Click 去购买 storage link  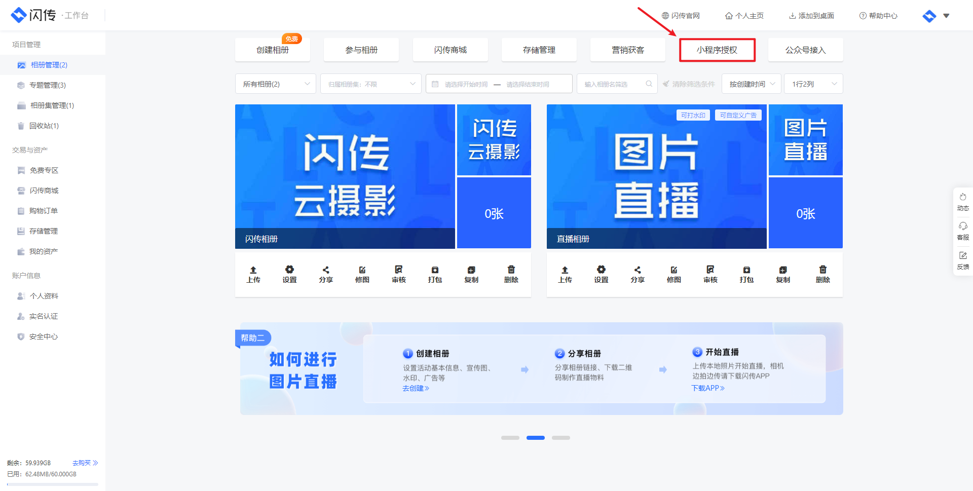85,463
